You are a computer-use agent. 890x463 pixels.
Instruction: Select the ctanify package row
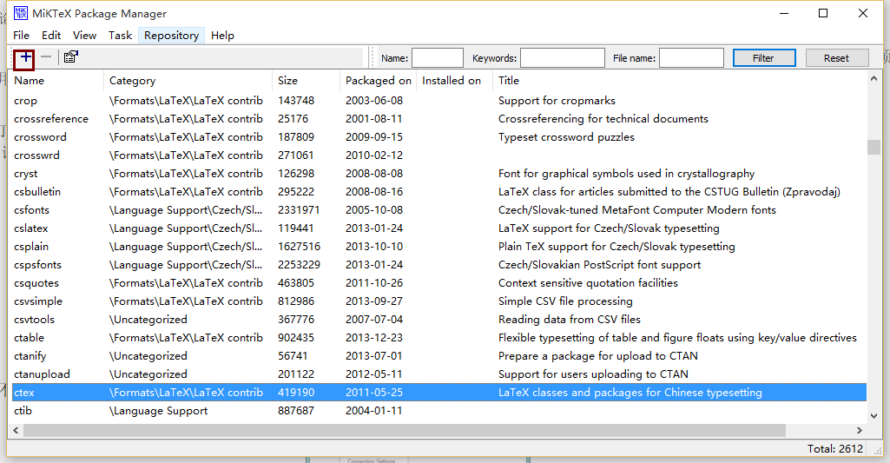439,355
